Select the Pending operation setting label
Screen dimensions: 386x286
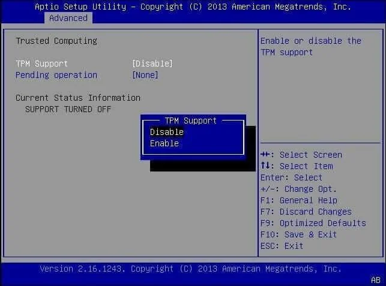point(56,75)
